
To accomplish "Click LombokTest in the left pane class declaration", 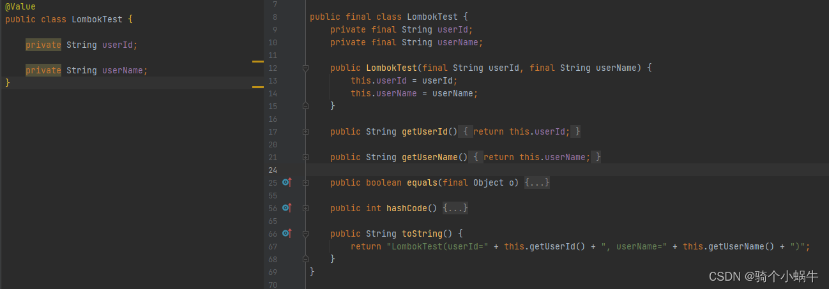I will 97,19.
